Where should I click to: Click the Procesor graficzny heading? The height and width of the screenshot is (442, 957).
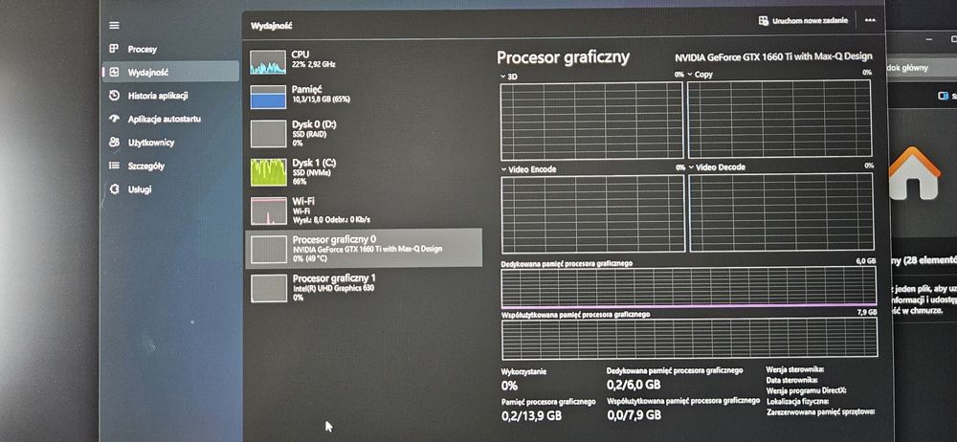click(563, 58)
